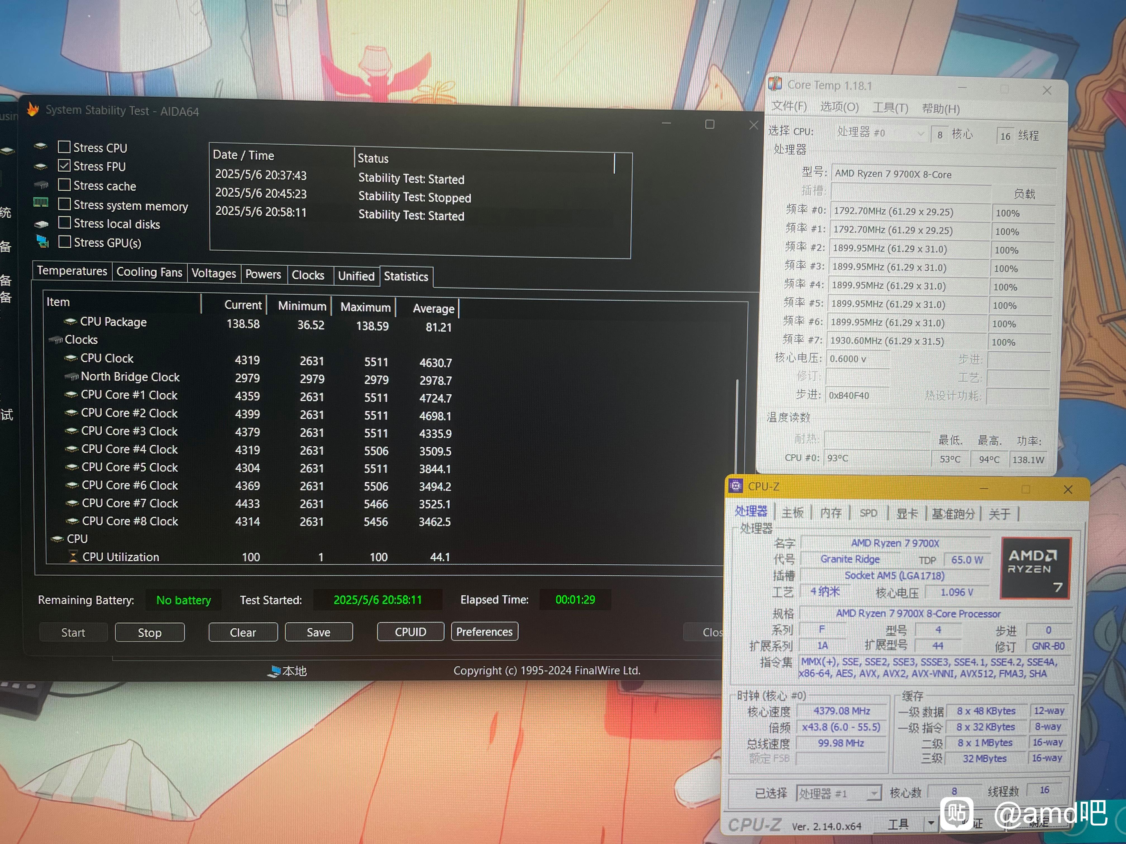
Task: Click the Core Temp app icon
Action: click(775, 83)
